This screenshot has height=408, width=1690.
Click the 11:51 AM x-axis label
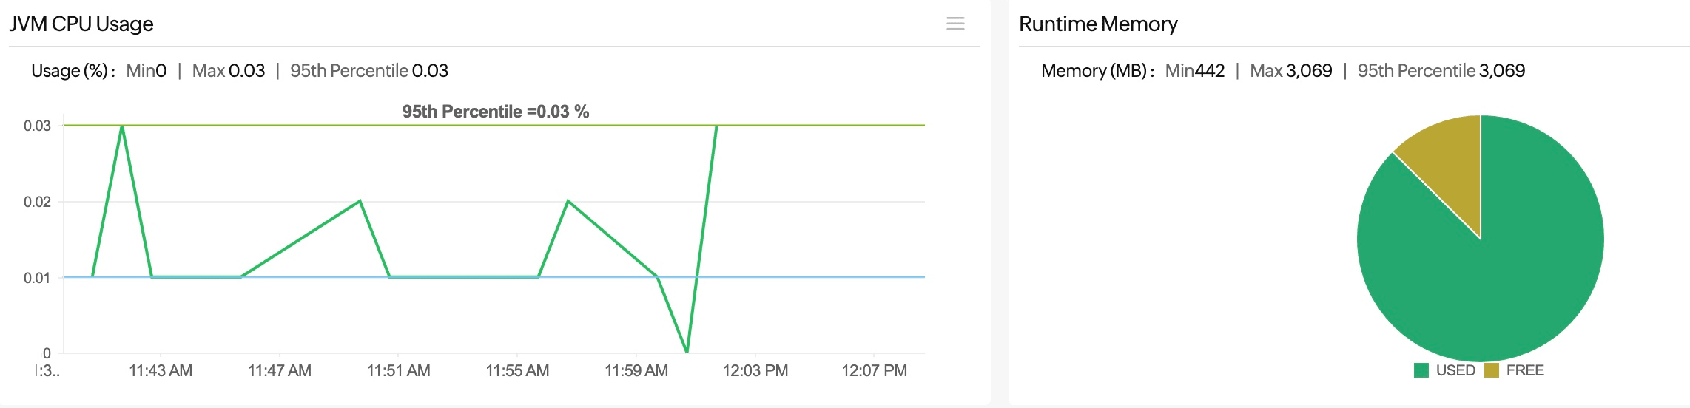398,370
